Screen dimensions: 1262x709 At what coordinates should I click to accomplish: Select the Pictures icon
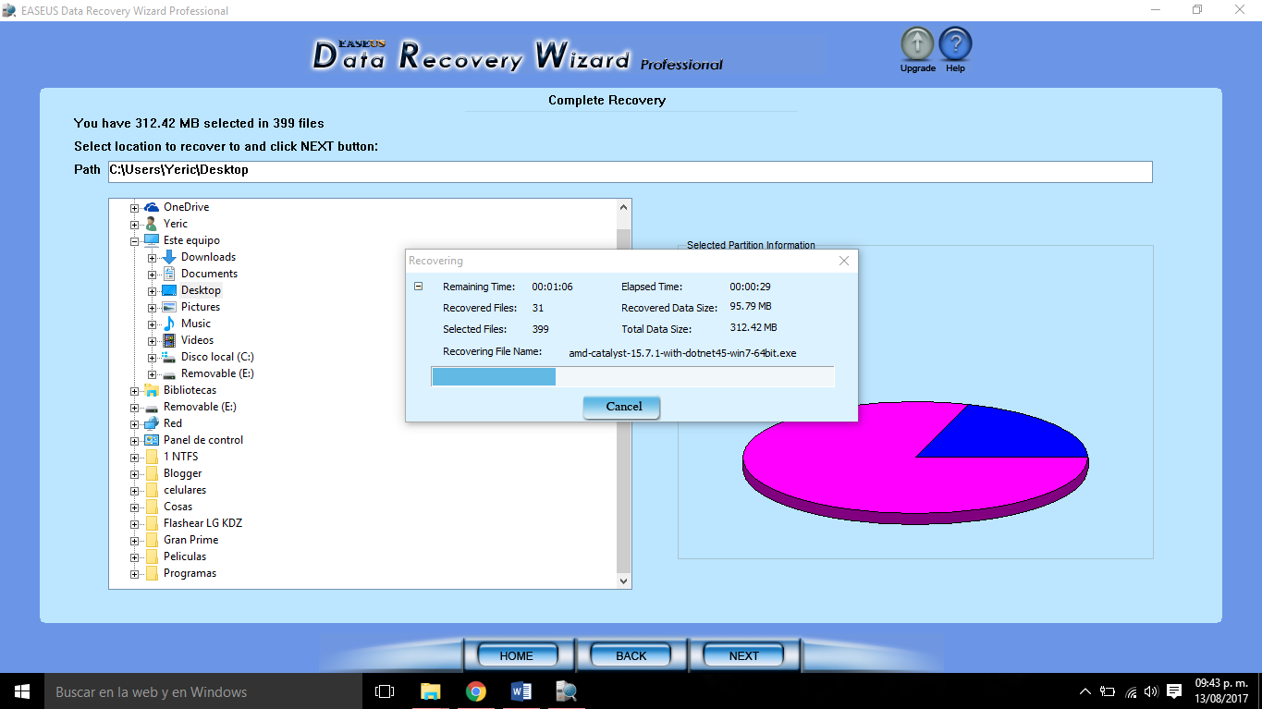tap(169, 307)
